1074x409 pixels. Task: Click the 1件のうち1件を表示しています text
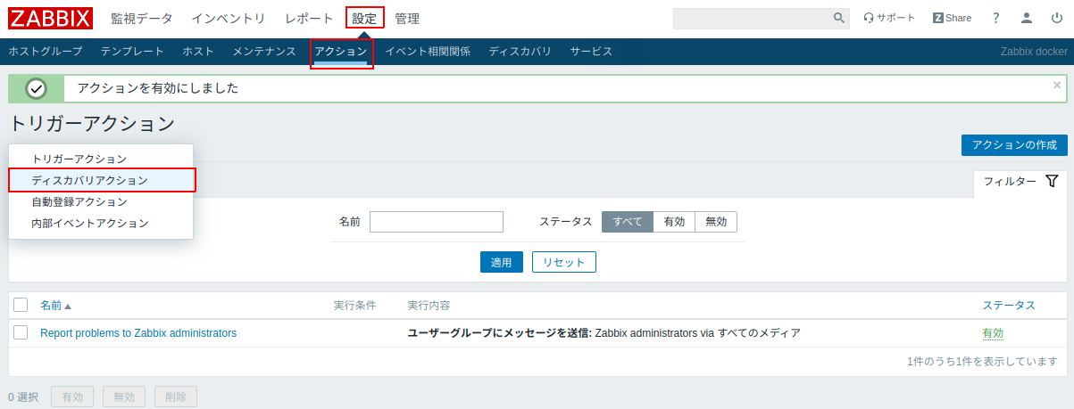tap(982, 361)
